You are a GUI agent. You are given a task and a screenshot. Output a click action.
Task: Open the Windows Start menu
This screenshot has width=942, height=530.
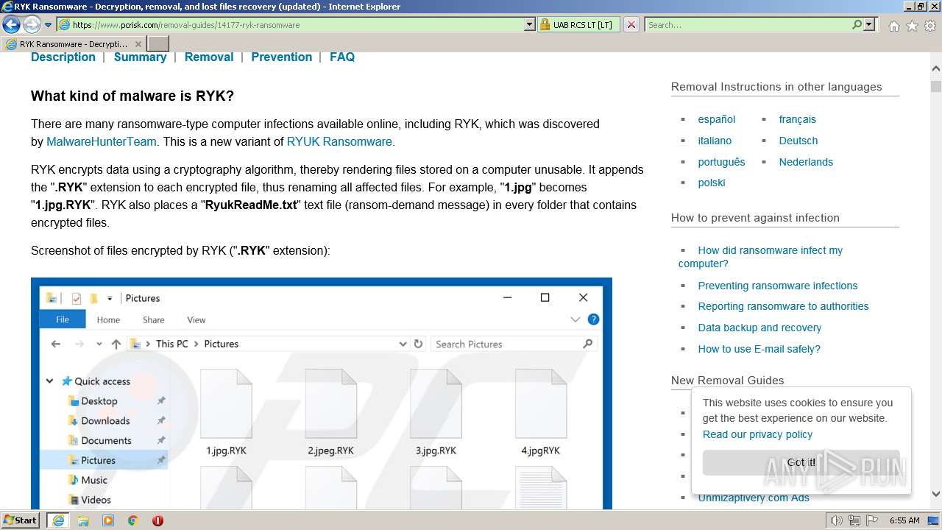[x=21, y=520]
